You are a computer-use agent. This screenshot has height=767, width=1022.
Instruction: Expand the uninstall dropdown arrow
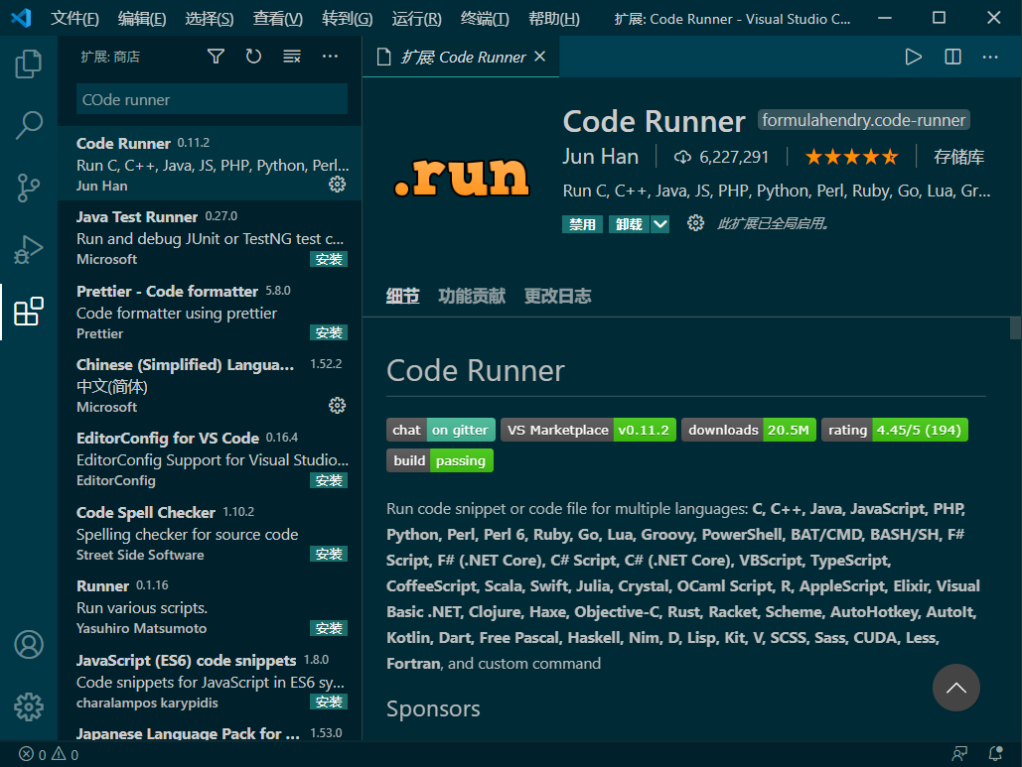660,224
